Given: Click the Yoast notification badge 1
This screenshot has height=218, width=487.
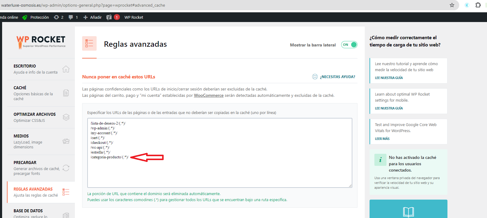Looking at the screenshot, I should pos(117,17).
